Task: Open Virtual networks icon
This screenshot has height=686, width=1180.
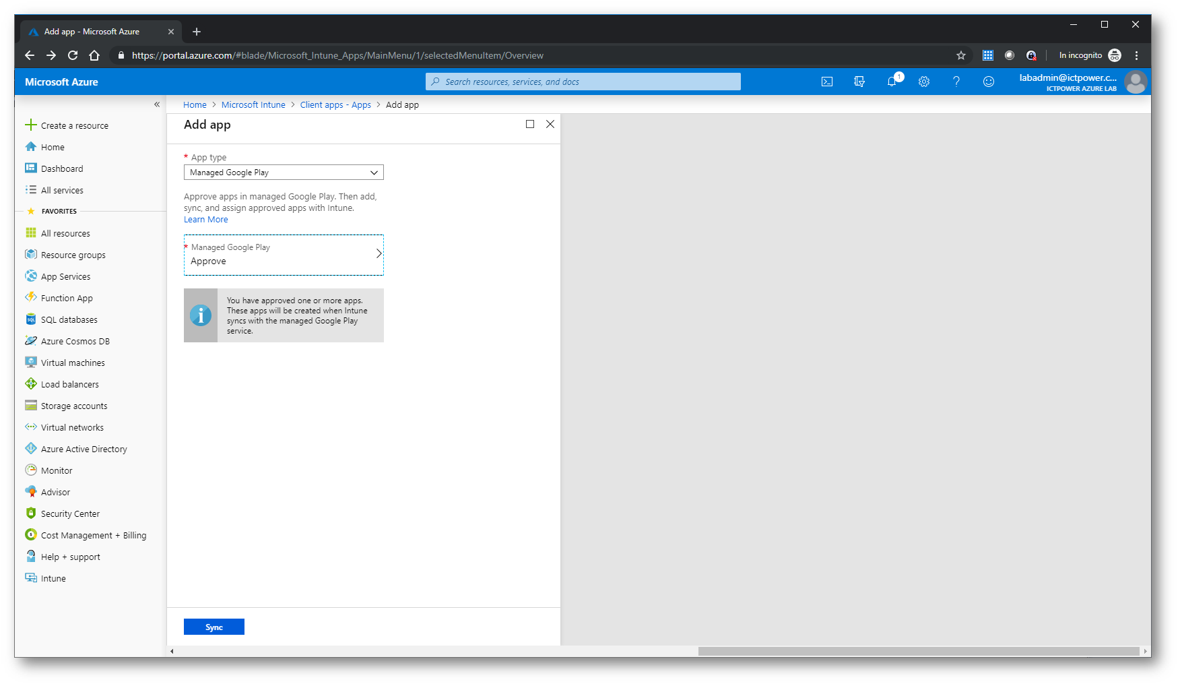Action: coord(31,427)
